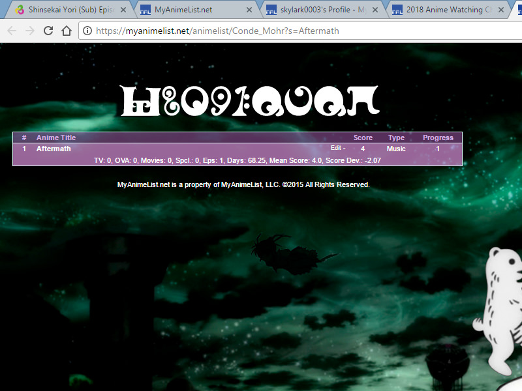Sort the list by Anime Title header
This screenshot has width=522, height=391.
point(56,138)
